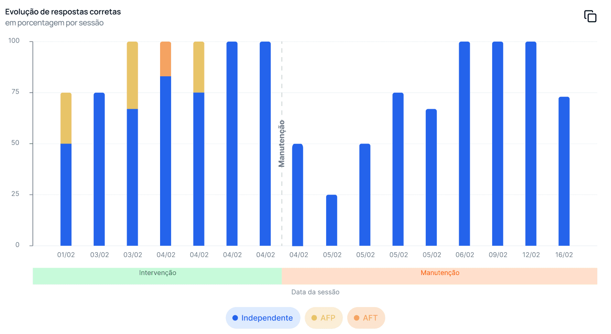Click the 'em porcentagem por sessão' subtitle
Screen dimensions: 611x334
click(x=54, y=22)
